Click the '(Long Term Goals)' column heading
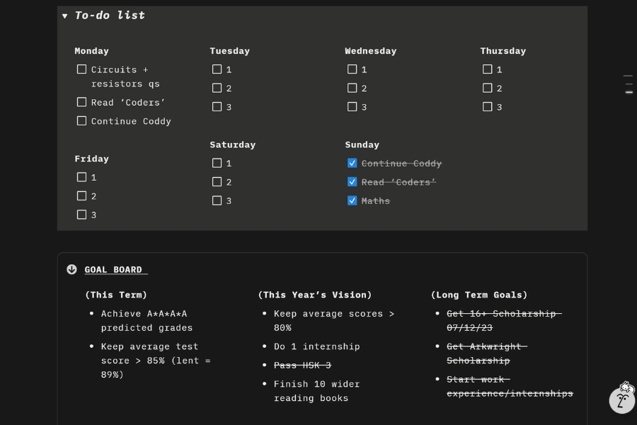Viewport: 637px width, 425px height. point(479,295)
